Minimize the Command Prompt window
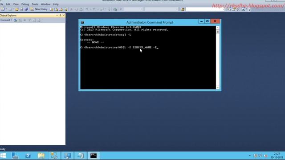Screen dimensions: 285x160 [x=201, y=21]
